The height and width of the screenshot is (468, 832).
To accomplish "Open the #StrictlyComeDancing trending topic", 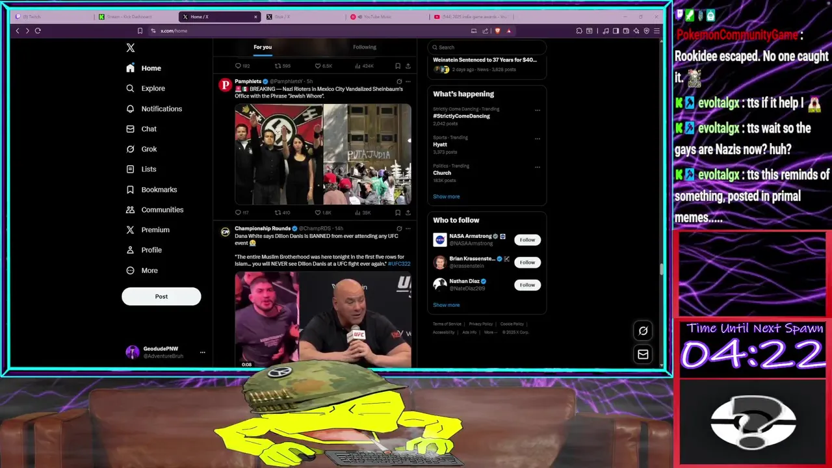I will (x=461, y=116).
